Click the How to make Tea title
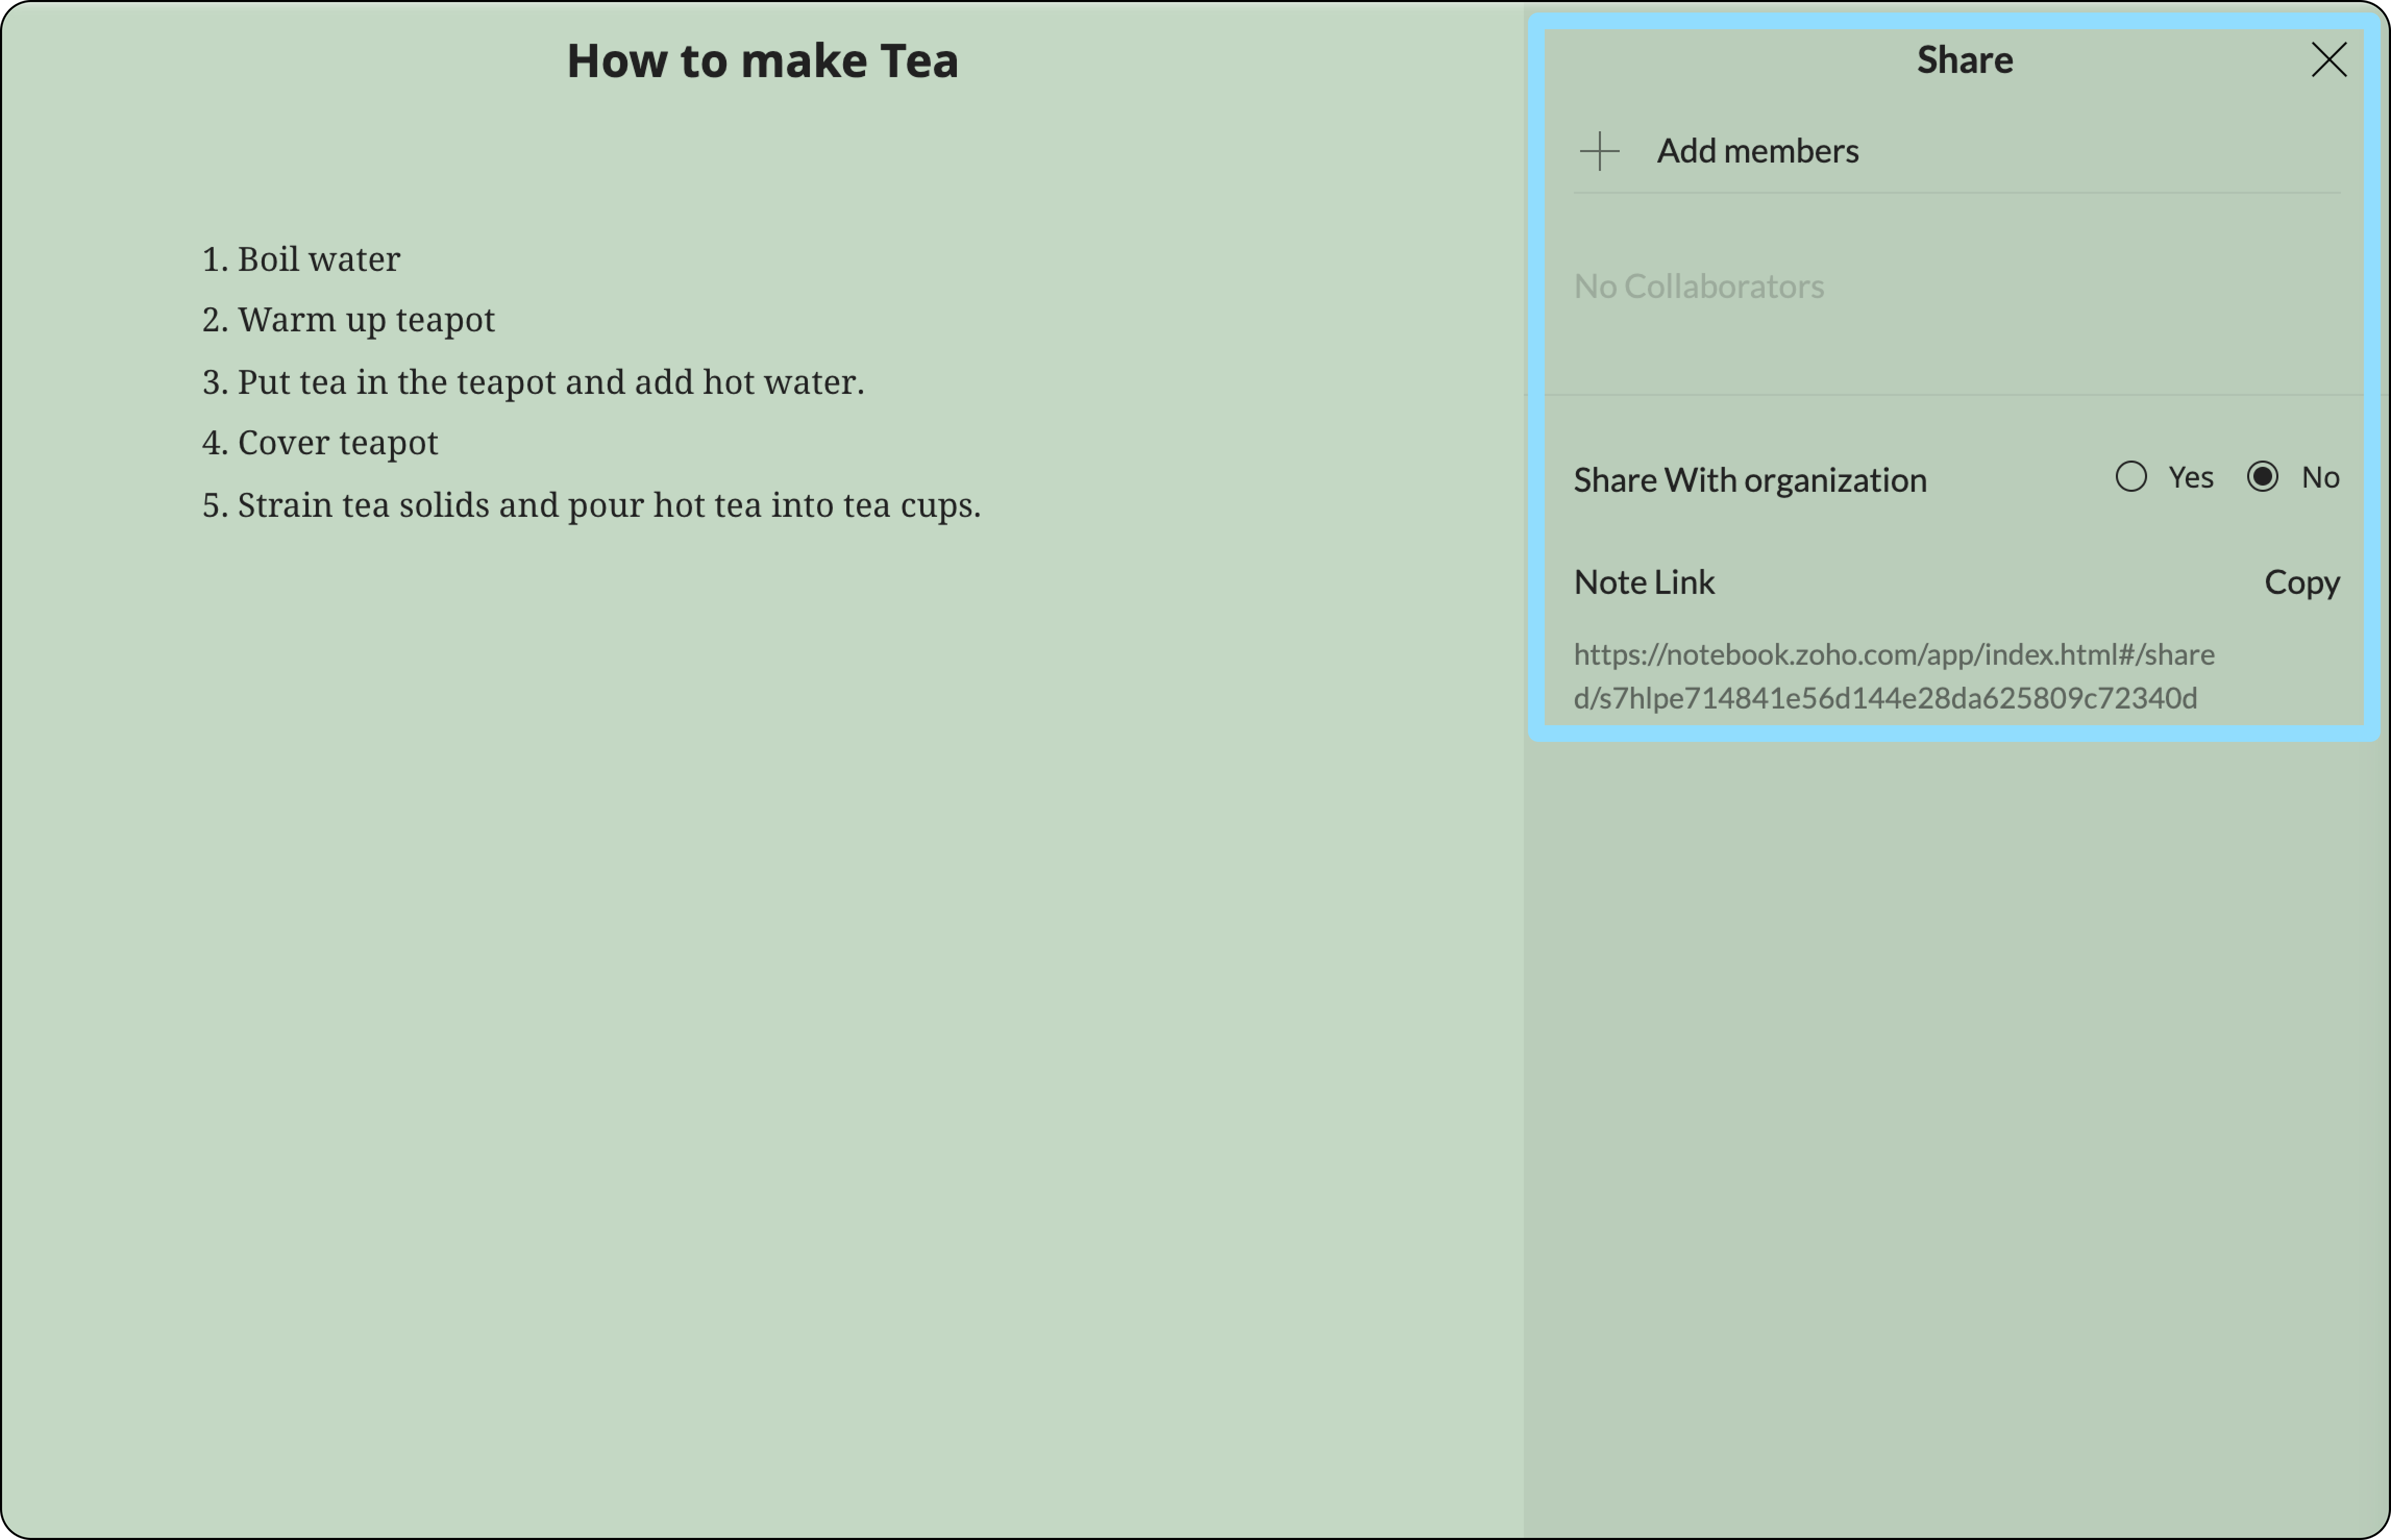The width and height of the screenshot is (2391, 1540). point(762,61)
